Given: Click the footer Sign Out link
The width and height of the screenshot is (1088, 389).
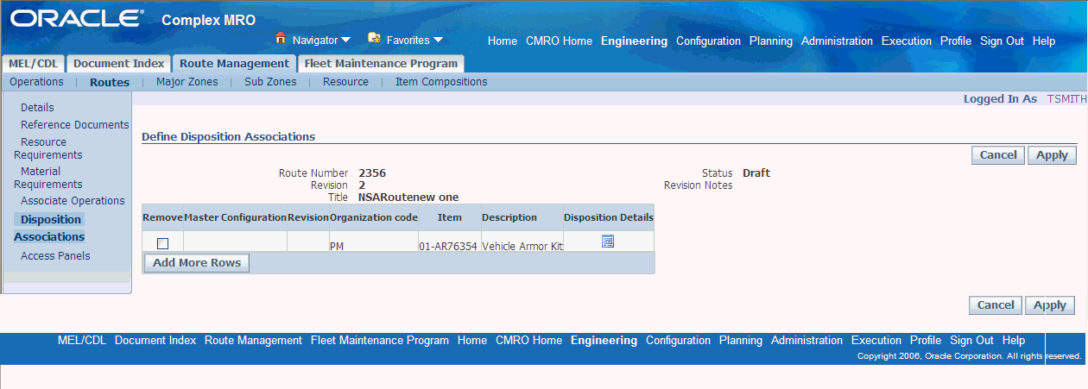Looking at the screenshot, I should [x=971, y=341].
